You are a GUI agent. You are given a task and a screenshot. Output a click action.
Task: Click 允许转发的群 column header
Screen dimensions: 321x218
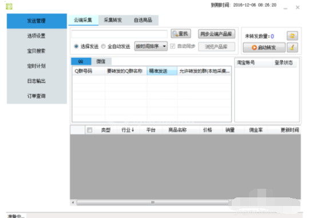pos(204,71)
